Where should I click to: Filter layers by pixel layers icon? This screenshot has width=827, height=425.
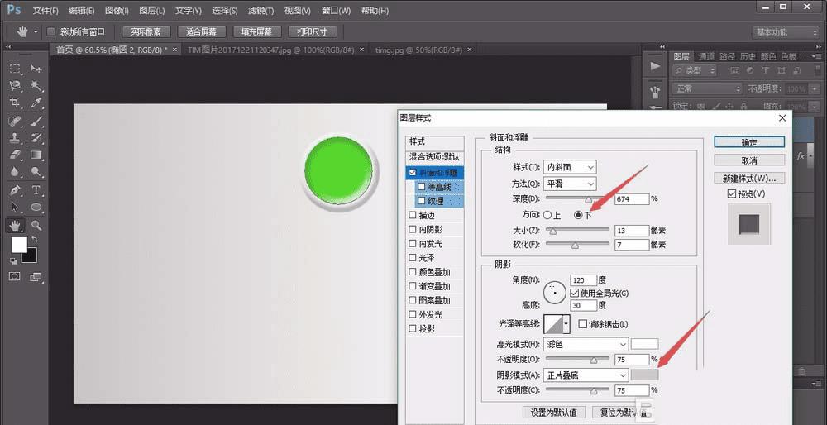pyautogui.click(x=734, y=70)
